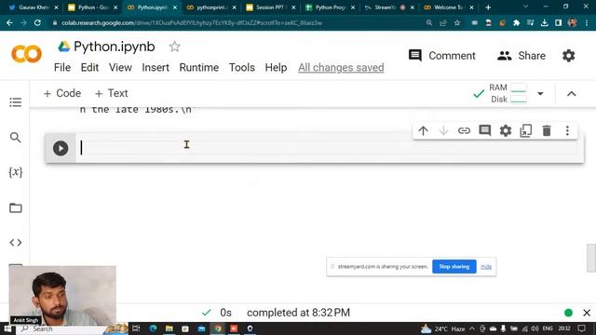
Task: Open Chrome from the Windows taskbar
Action: coord(217,328)
